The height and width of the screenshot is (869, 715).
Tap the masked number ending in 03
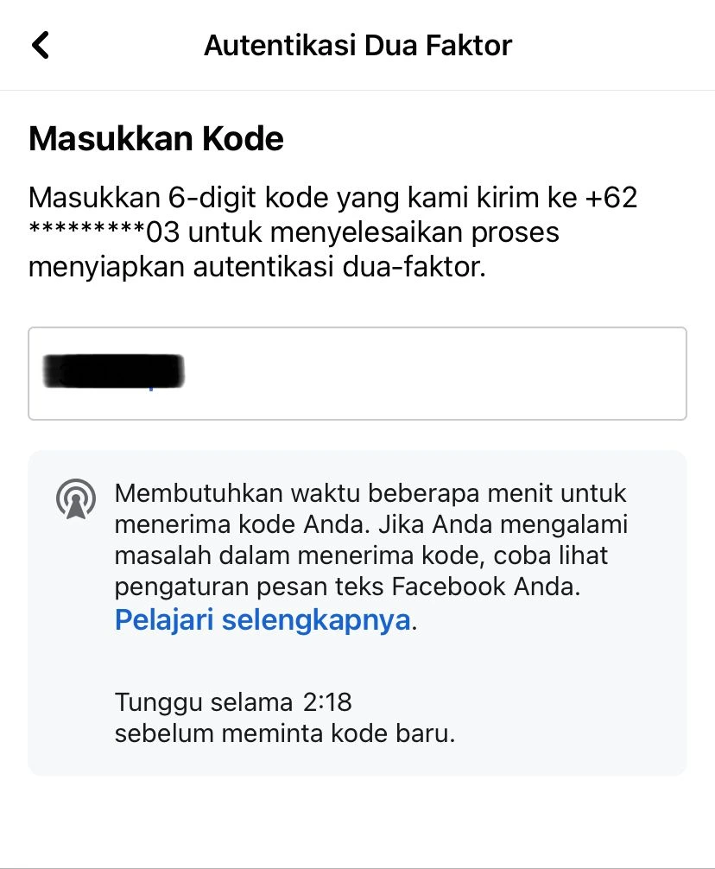[x=104, y=232]
